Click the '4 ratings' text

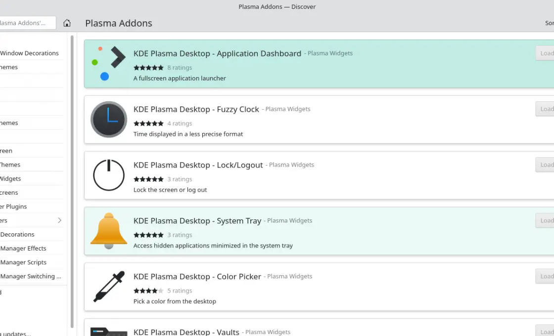[x=180, y=123]
